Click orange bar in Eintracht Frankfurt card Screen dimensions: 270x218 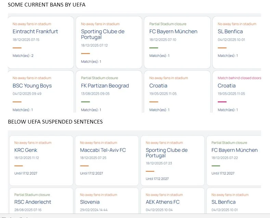click(17, 48)
